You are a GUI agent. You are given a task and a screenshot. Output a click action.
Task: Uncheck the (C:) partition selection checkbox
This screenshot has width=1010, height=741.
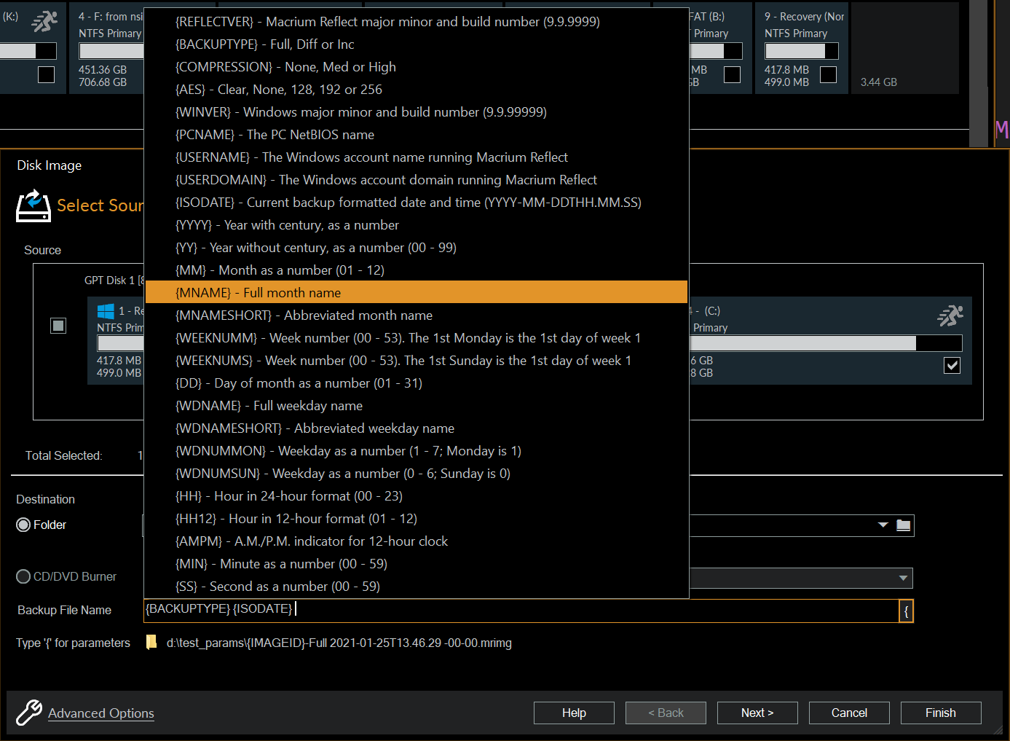click(952, 366)
